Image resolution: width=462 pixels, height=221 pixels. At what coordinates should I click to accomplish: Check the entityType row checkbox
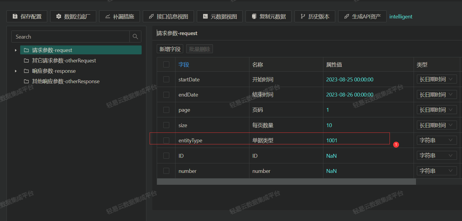[166, 140]
